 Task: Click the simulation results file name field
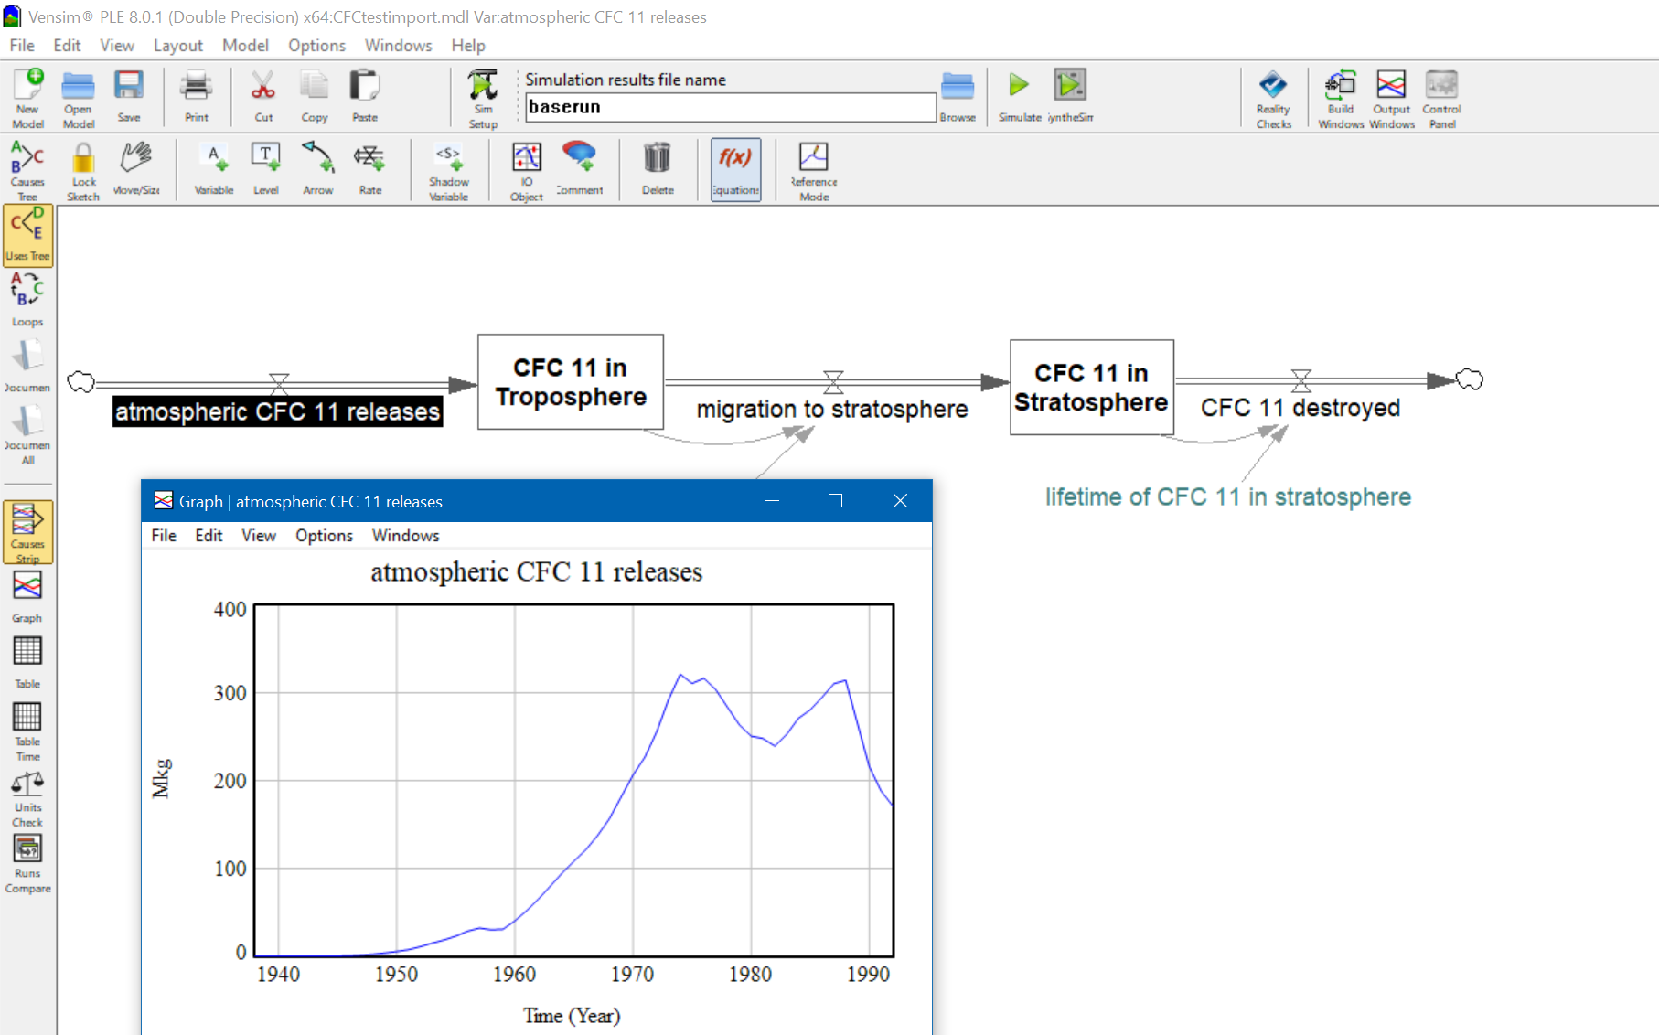pos(730,107)
